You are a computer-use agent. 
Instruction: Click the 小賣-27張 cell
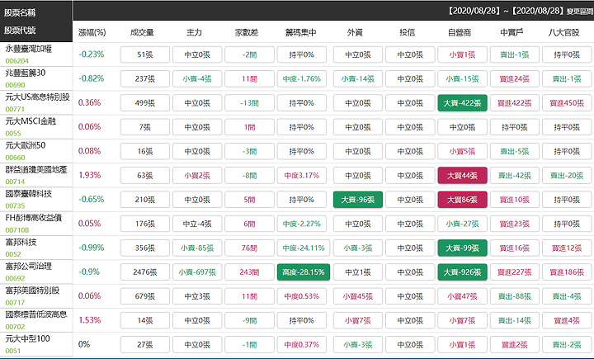click(x=462, y=224)
